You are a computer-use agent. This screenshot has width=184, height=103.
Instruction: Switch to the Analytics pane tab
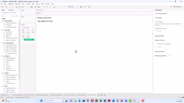[x=11, y=10]
